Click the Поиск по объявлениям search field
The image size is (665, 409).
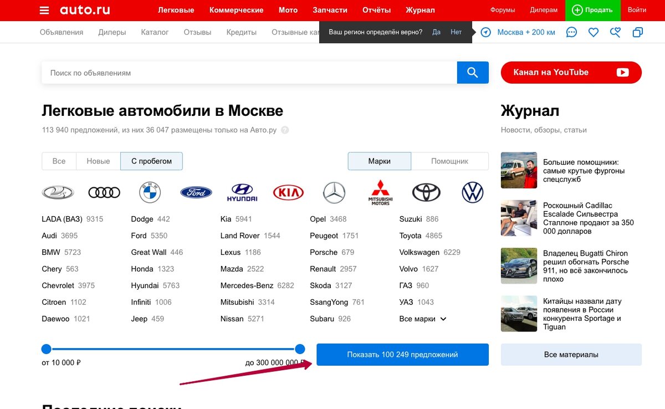pyautogui.click(x=249, y=73)
